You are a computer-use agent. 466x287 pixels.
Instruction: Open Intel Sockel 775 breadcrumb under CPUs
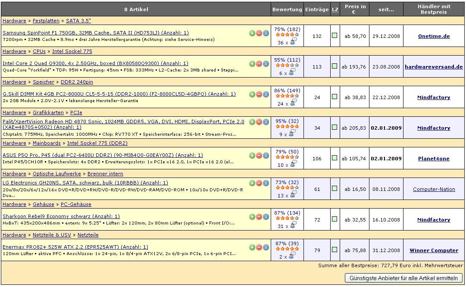[72, 51]
